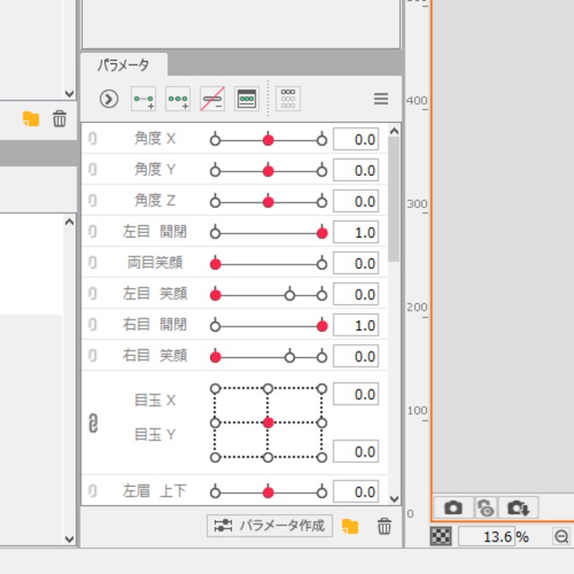
Task: Toggle the link clip for 左目 開閉
Action: pyautogui.click(x=92, y=232)
